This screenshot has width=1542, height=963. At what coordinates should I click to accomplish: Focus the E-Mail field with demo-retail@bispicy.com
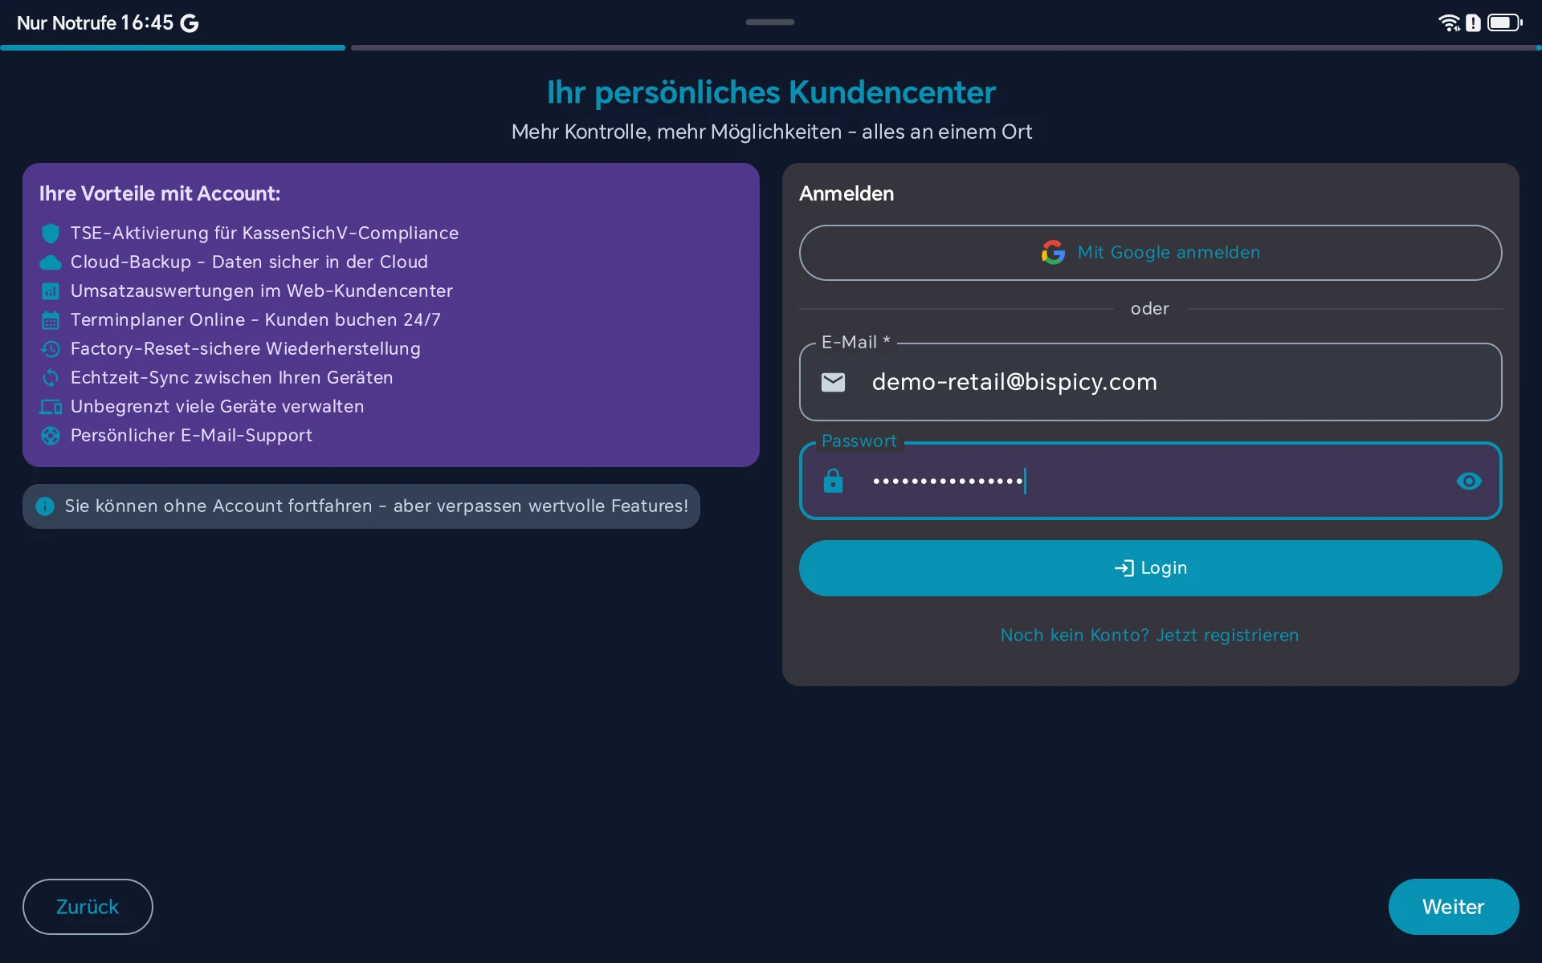[x=1150, y=382]
